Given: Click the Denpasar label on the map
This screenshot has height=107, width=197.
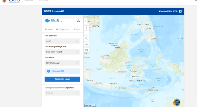Looking at the screenshot, I should (x=123, y=88).
